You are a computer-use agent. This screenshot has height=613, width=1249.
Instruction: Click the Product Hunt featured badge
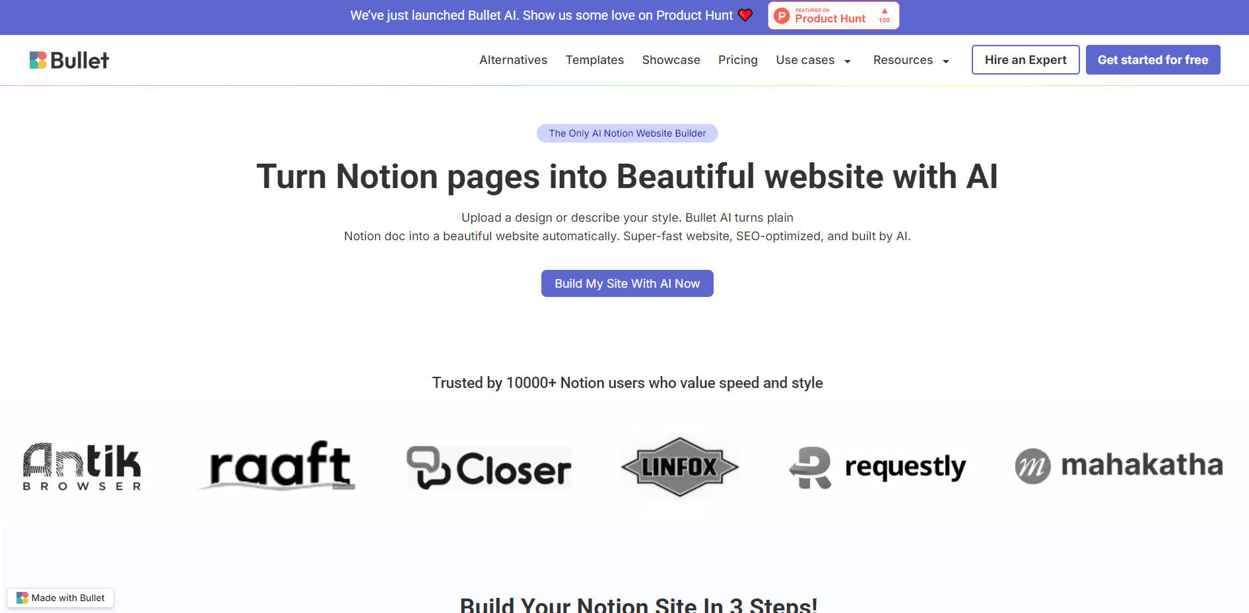point(833,16)
